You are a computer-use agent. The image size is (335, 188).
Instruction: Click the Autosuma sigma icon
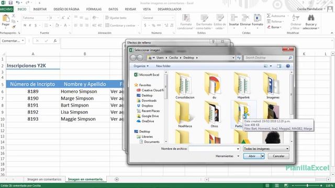click(269, 16)
